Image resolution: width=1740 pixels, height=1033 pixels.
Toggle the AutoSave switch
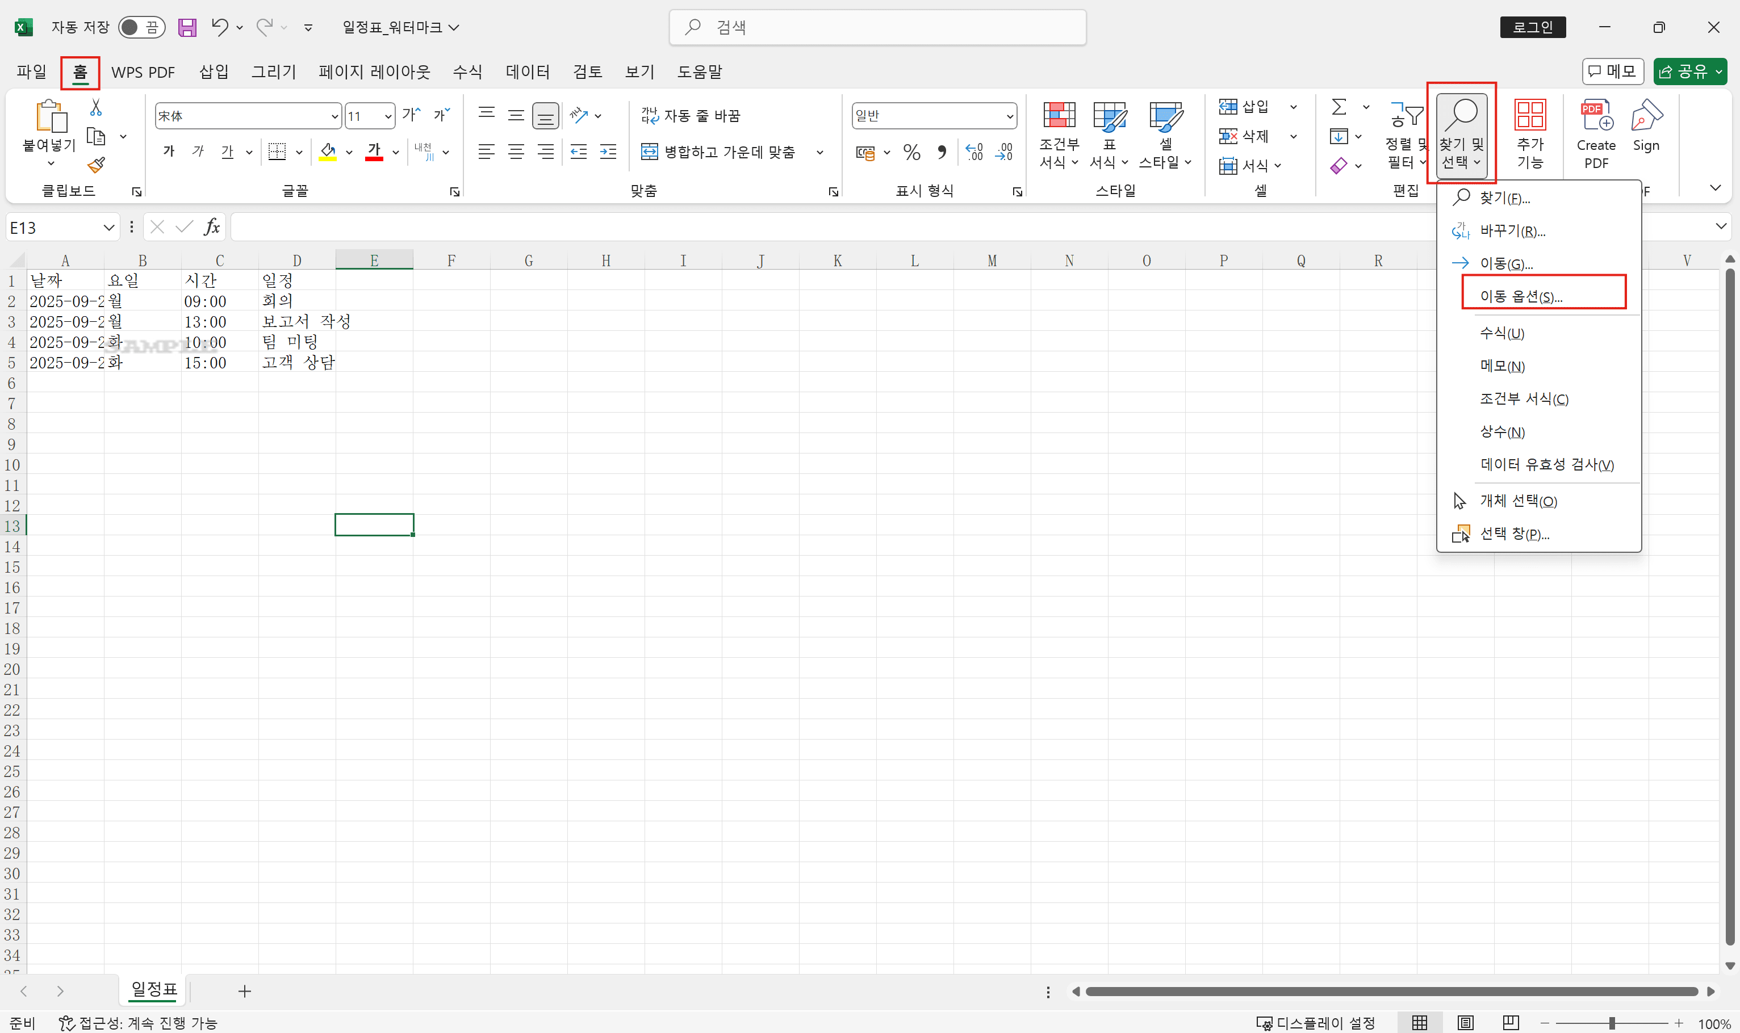(141, 27)
